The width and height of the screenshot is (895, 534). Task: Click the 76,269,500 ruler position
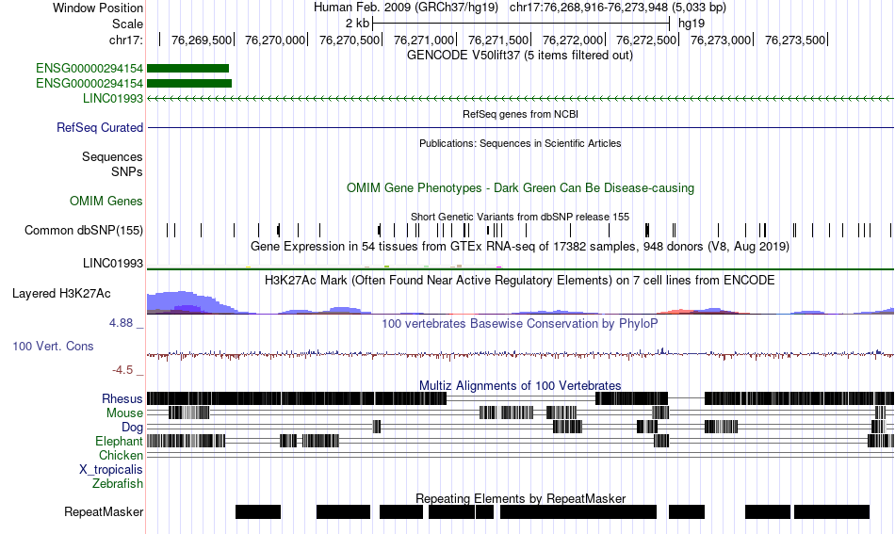click(202, 40)
